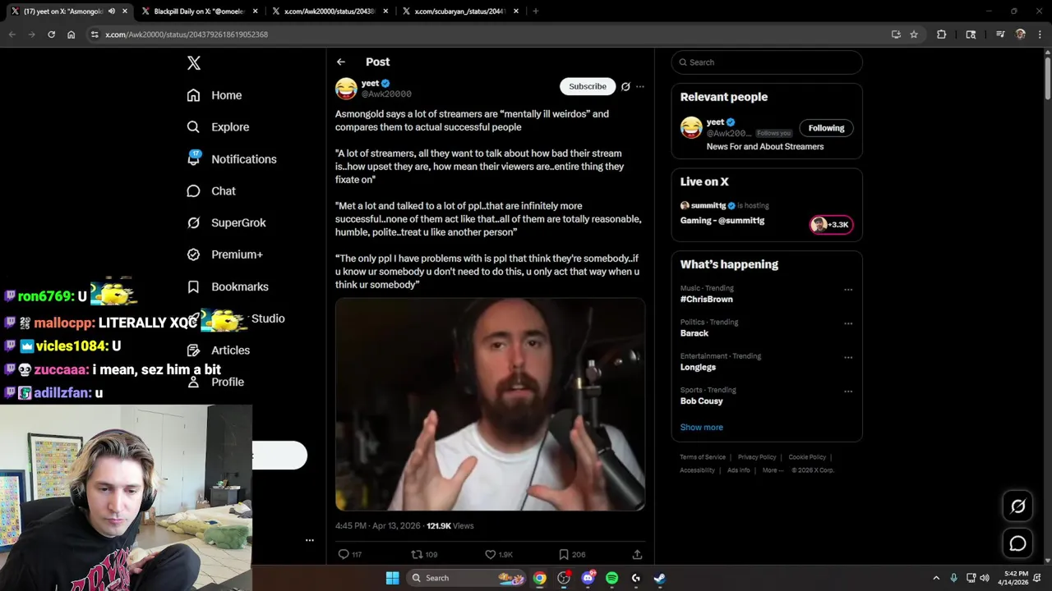This screenshot has height=591, width=1052.
Task: Open the floating Grok button
Action: pos(1017,506)
